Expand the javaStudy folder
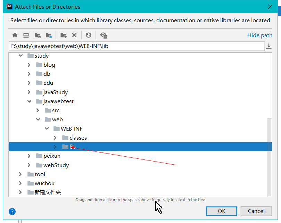281x223 pixels. click(29, 92)
